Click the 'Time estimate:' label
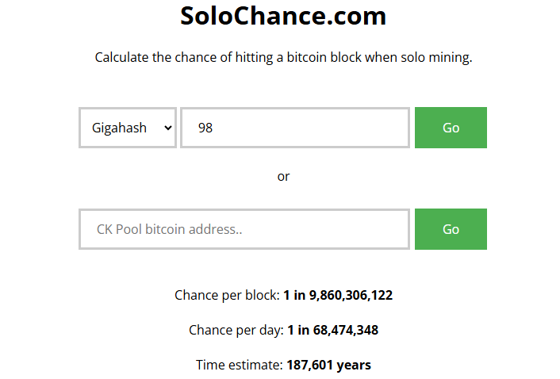This screenshot has height=379, width=560. pyautogui.click(x=239, y=365)
